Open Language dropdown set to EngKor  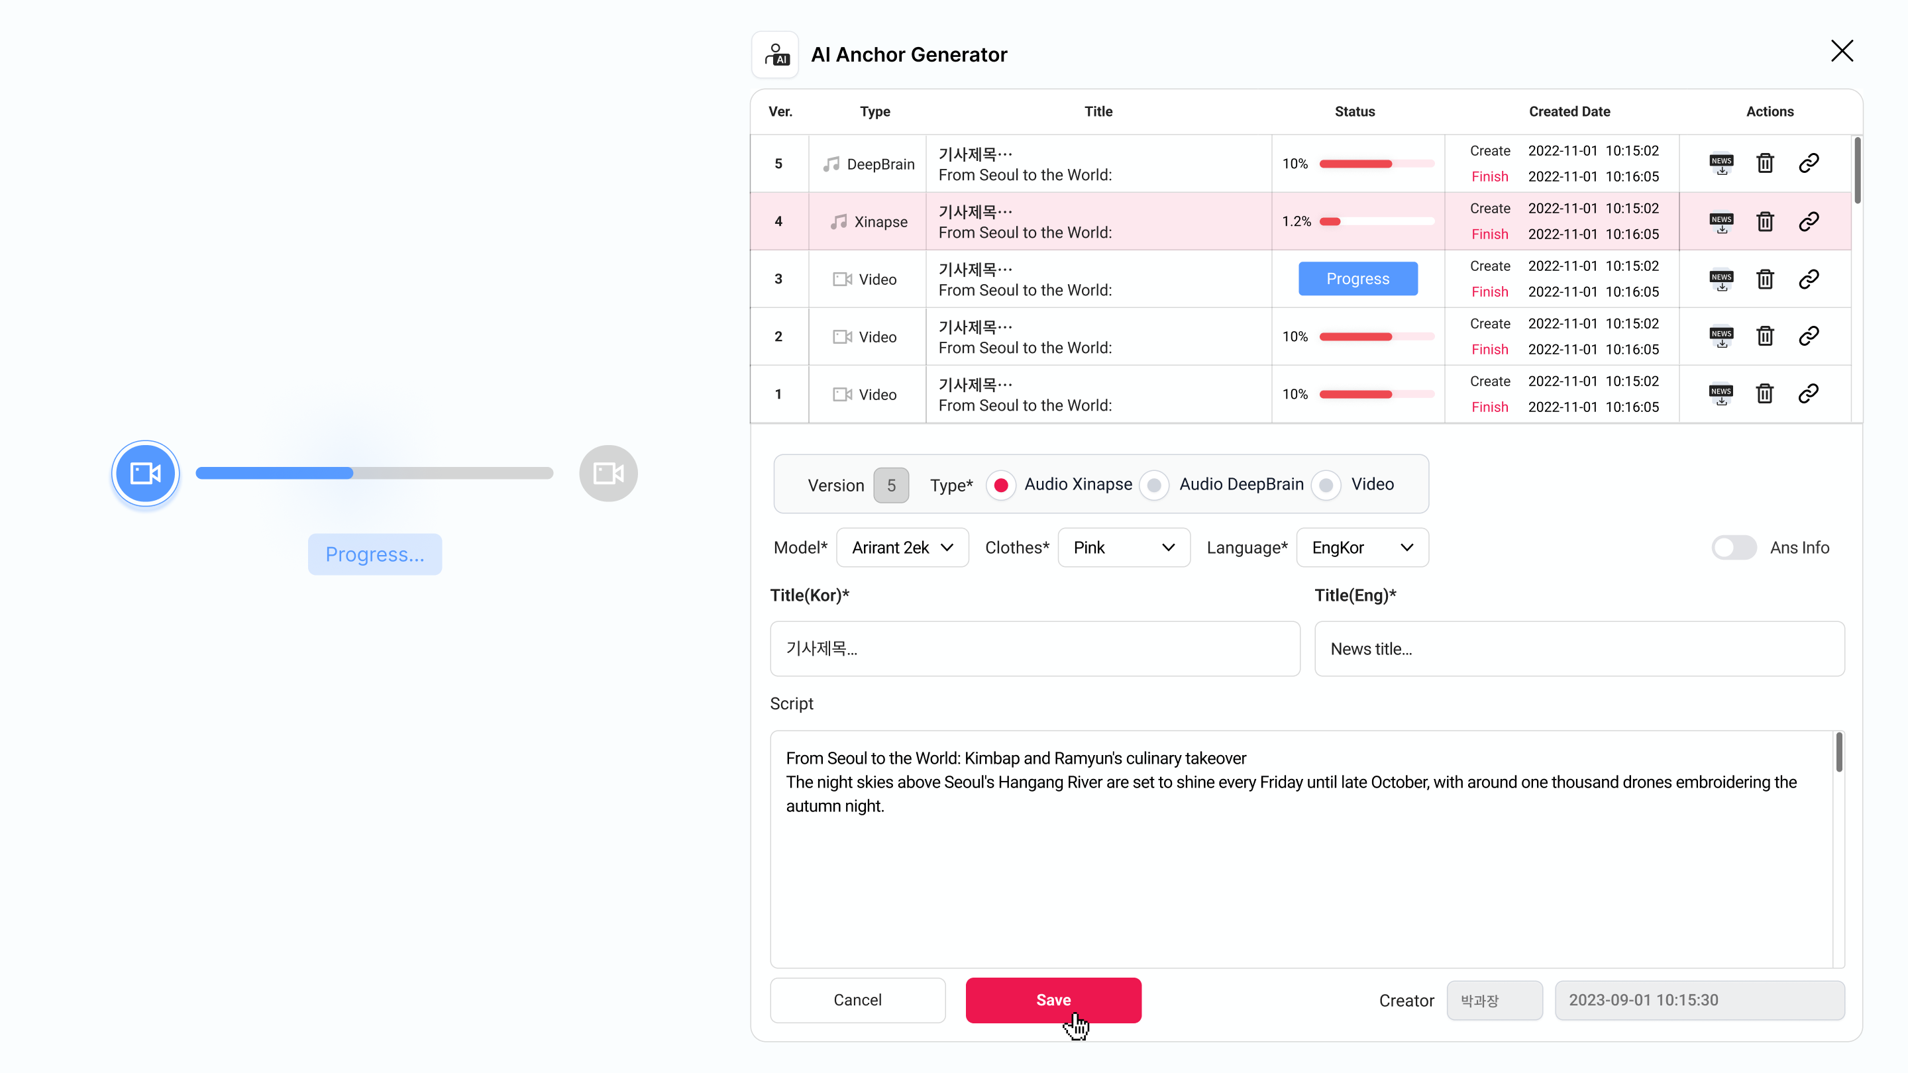tap(1362, 547)
